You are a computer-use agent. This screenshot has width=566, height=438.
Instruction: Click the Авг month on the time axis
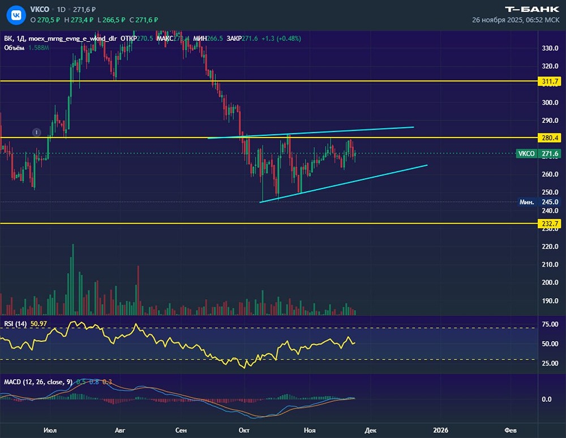(120, 430)
